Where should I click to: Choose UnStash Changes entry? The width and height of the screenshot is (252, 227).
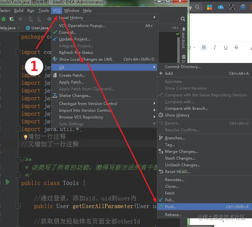pyautogui.click(x=204, y=165)
